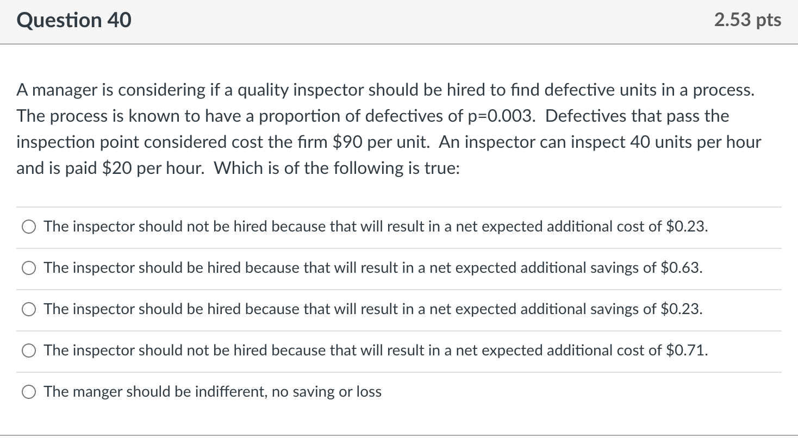Click the blank space beside Question 40
This screenshot has height=438, width=798.
(x=381, y=20)
